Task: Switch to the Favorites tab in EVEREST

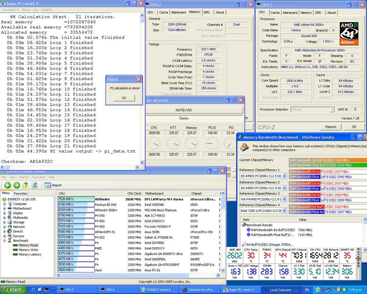Action: coord(20,193)
